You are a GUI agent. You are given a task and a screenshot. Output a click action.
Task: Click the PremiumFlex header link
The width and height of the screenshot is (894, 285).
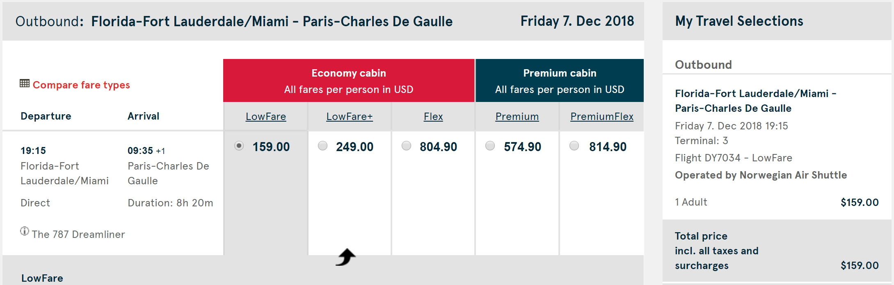click(602, 117)
